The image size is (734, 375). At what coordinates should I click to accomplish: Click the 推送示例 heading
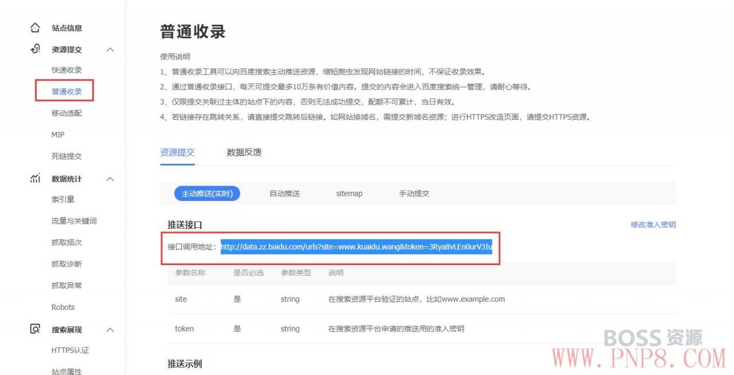185,364
